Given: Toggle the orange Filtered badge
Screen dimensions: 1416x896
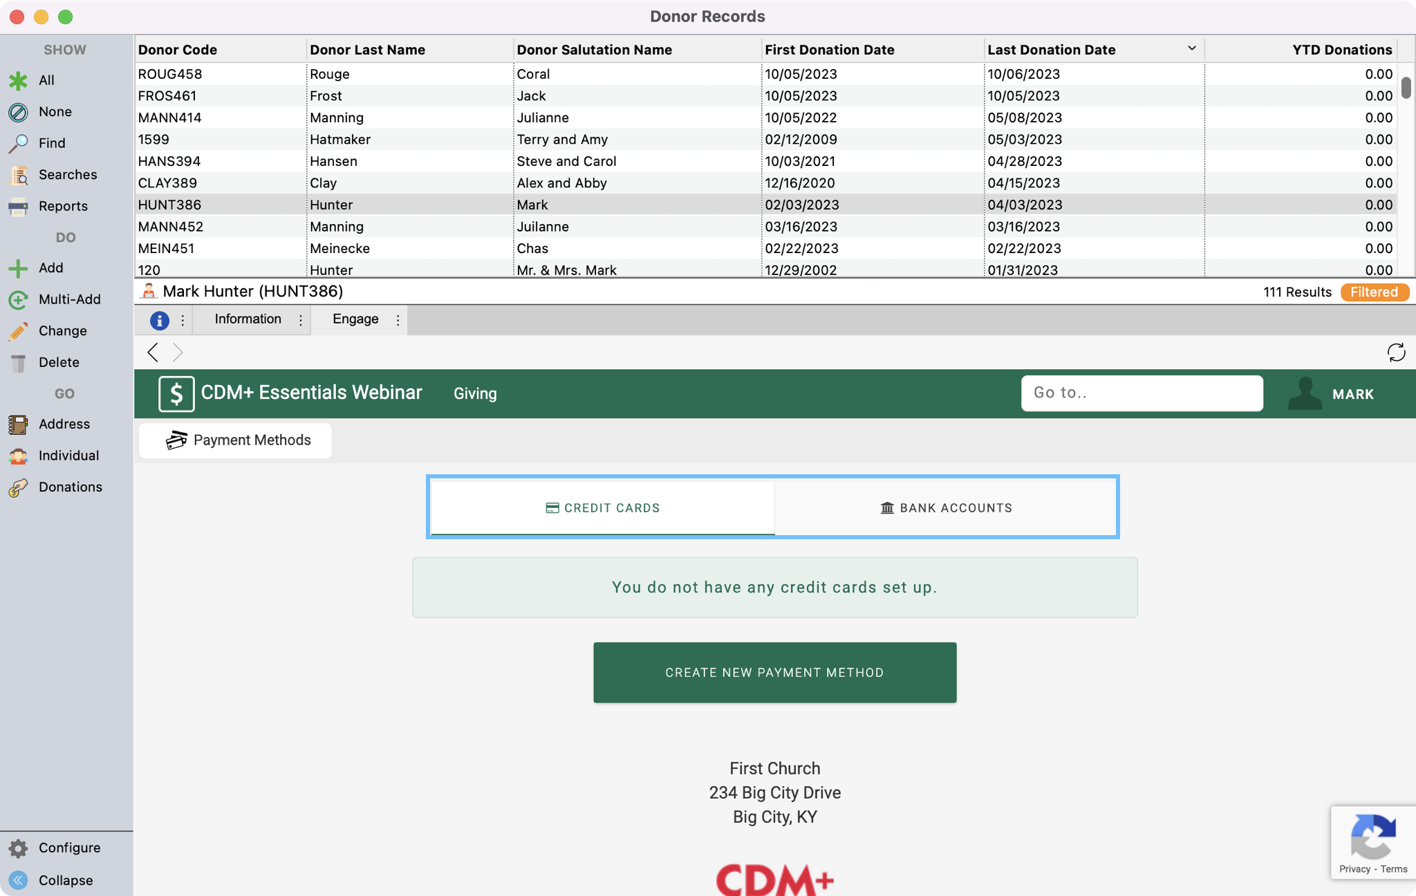Looking at the screenshot, I should click(x=1374, y=292).
